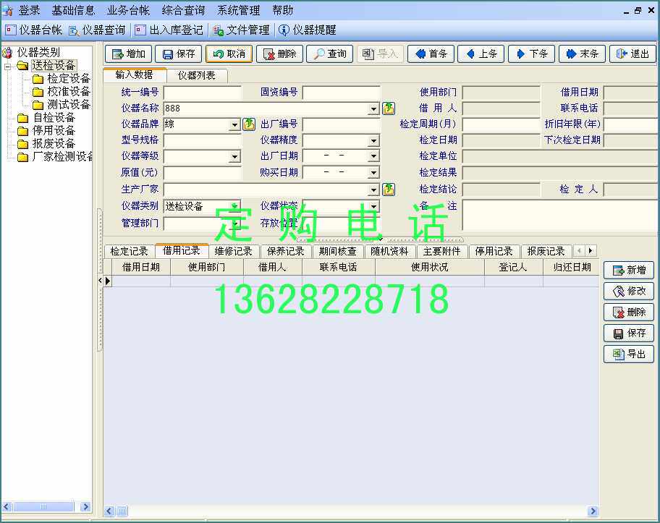Click the 新增 button in record panel

click(629, 271)
